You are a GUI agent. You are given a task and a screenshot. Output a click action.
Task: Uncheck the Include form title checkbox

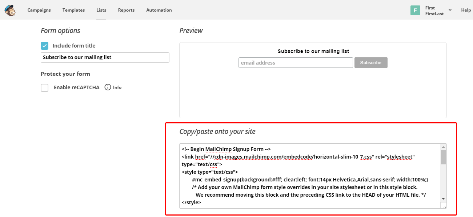click(x=44, y=46)
